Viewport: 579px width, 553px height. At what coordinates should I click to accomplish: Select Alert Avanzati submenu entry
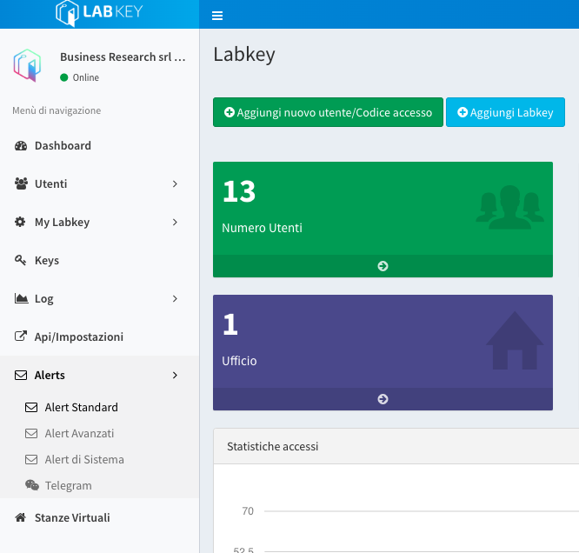[x=100, y=433]
